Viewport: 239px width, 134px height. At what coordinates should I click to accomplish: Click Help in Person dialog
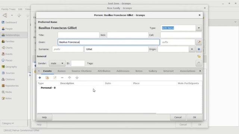tap(44, 117)
